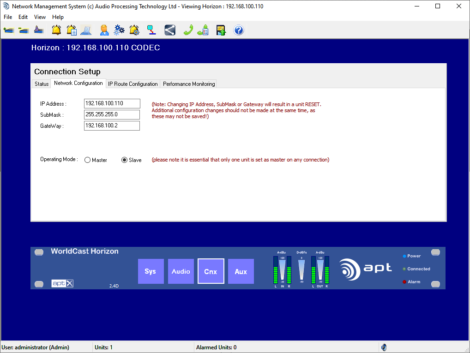Click the status bar speaker icon

[384, 347]
